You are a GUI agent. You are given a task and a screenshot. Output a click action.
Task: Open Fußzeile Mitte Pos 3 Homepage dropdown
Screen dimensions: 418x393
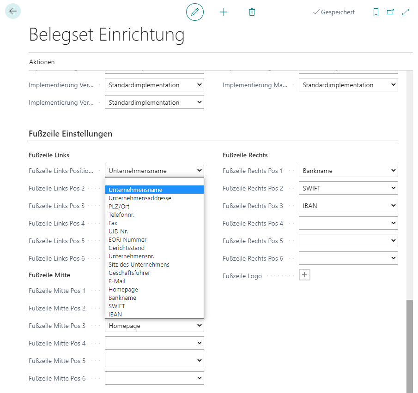tap(154, 326)
